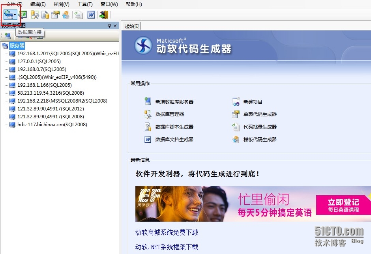Select the 121.32.89.90,49917(SQL2008) server

click(51, 117)
